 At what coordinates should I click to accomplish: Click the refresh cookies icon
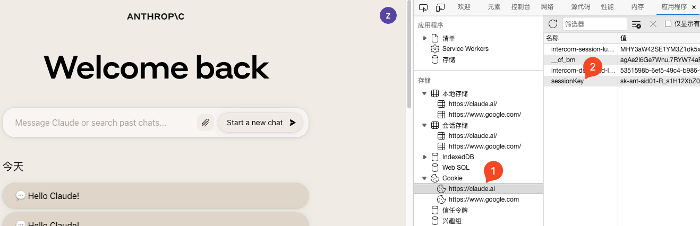point(553,24)
